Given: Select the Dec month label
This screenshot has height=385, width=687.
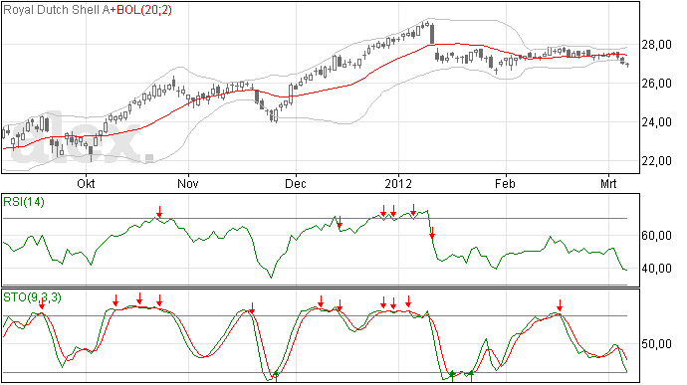Looking at the screenshot, I should tap(296, 183).
